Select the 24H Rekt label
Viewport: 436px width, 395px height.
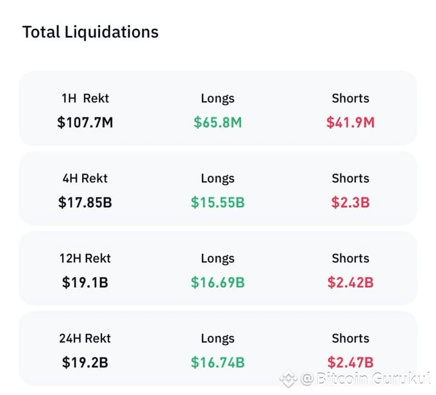(x=85, y=338)
